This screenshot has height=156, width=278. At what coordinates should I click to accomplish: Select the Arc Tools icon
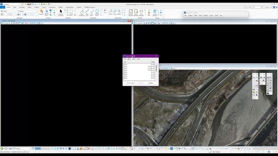pyautogui.click(x=92, y=13)
